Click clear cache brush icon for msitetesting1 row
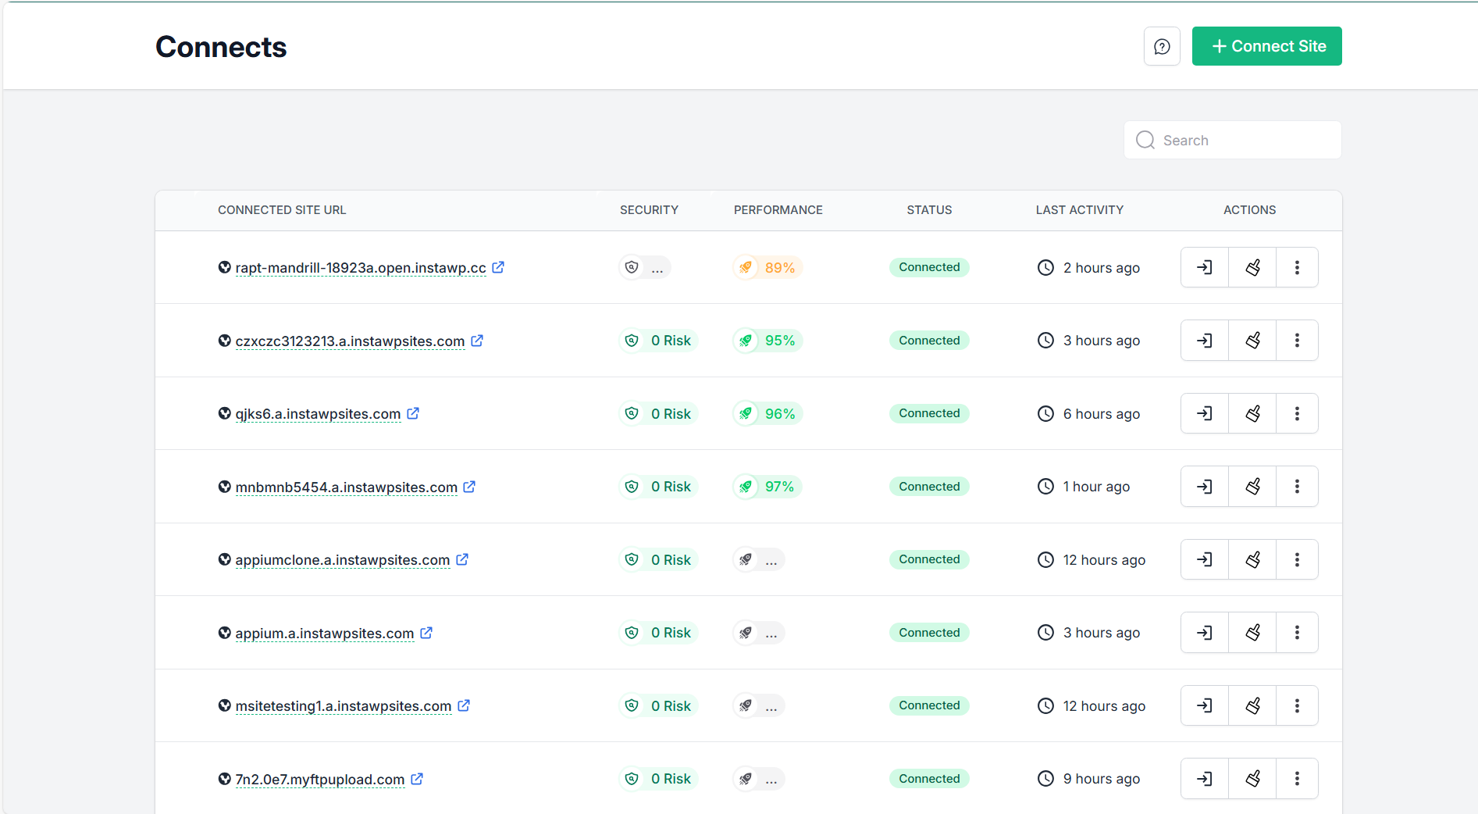This screenshot has height=814, width=1478. (x=1252, y=705)
